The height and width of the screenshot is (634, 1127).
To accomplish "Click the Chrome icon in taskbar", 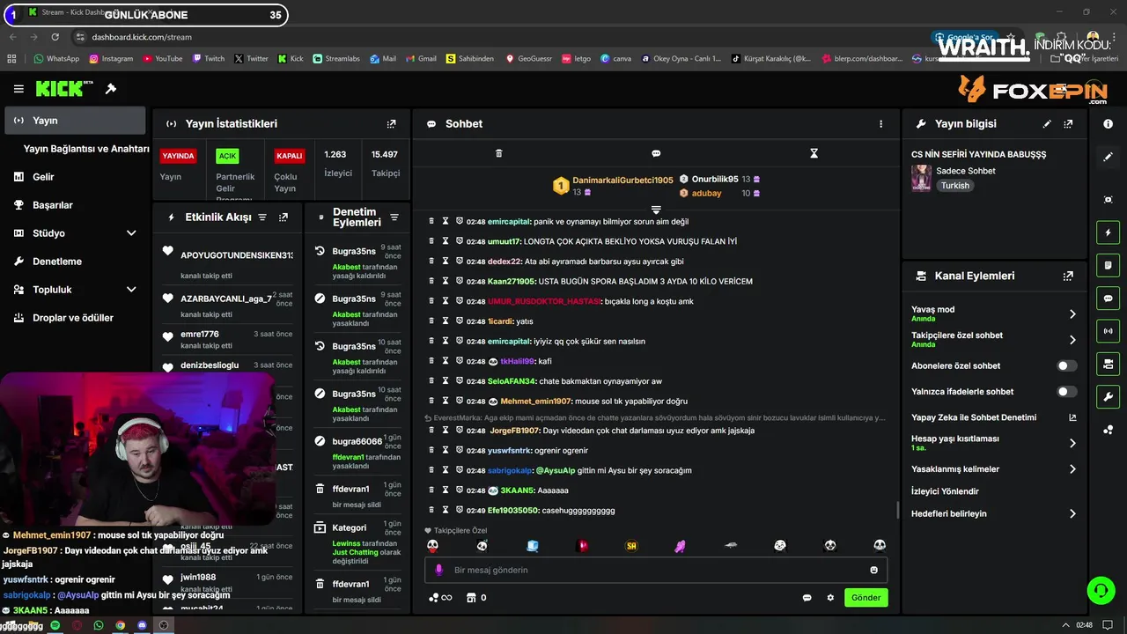I will [120, 625].
